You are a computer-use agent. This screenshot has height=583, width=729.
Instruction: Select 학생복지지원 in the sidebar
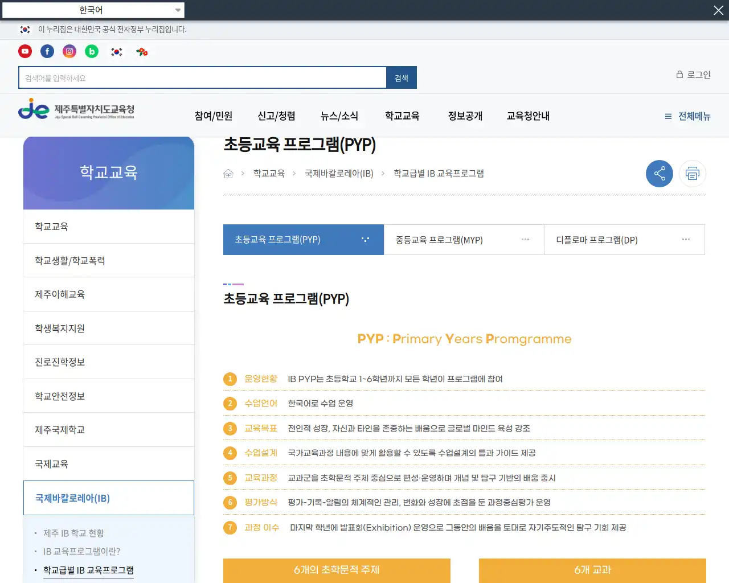[109, 328]
